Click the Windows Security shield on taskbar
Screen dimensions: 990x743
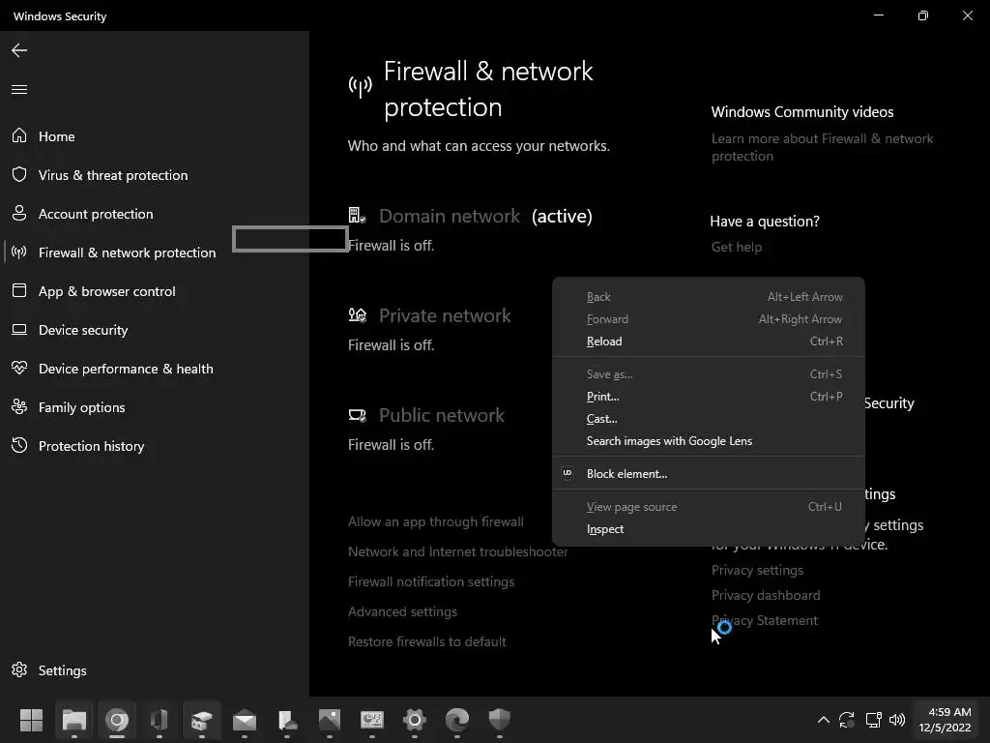(500, 720)
